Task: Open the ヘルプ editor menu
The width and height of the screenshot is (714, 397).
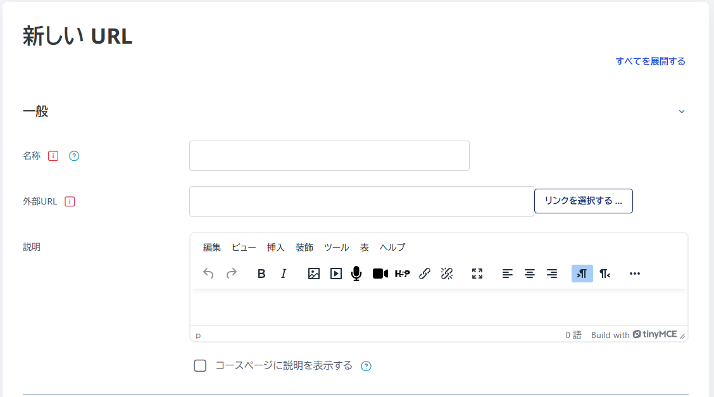Action: 392,248
